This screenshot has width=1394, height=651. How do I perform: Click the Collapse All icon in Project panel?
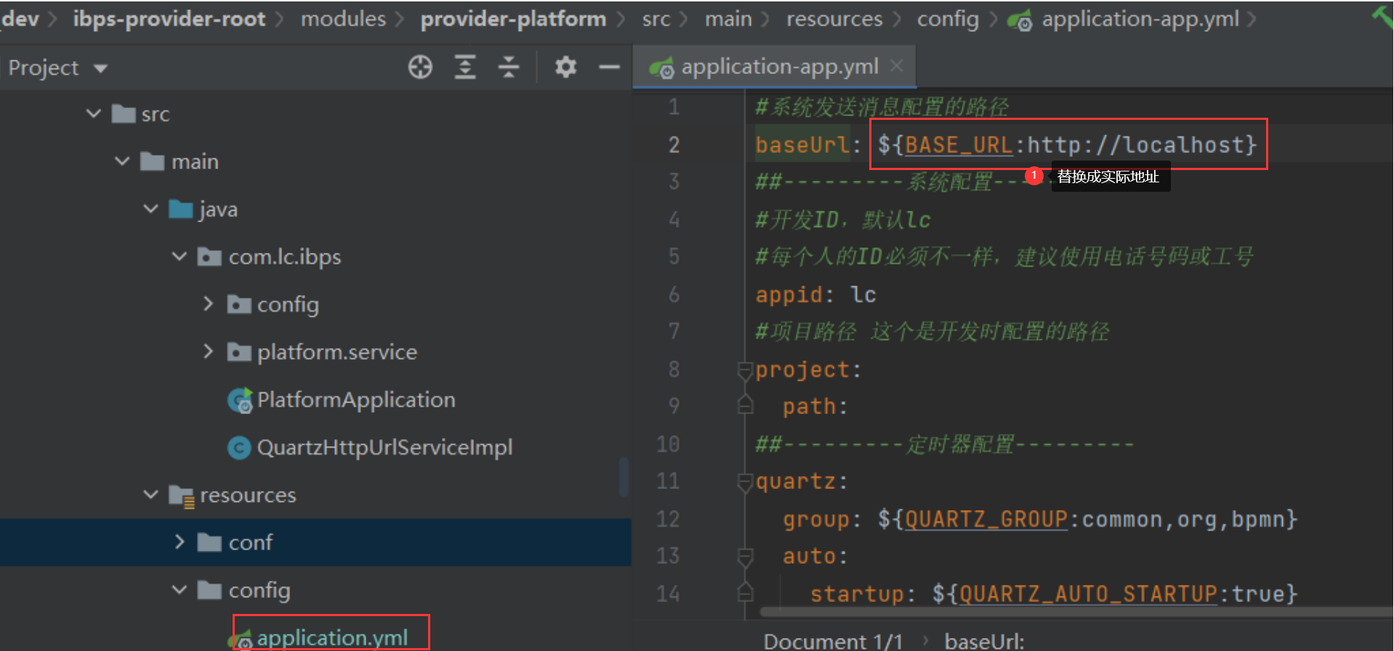pos(509,68)
